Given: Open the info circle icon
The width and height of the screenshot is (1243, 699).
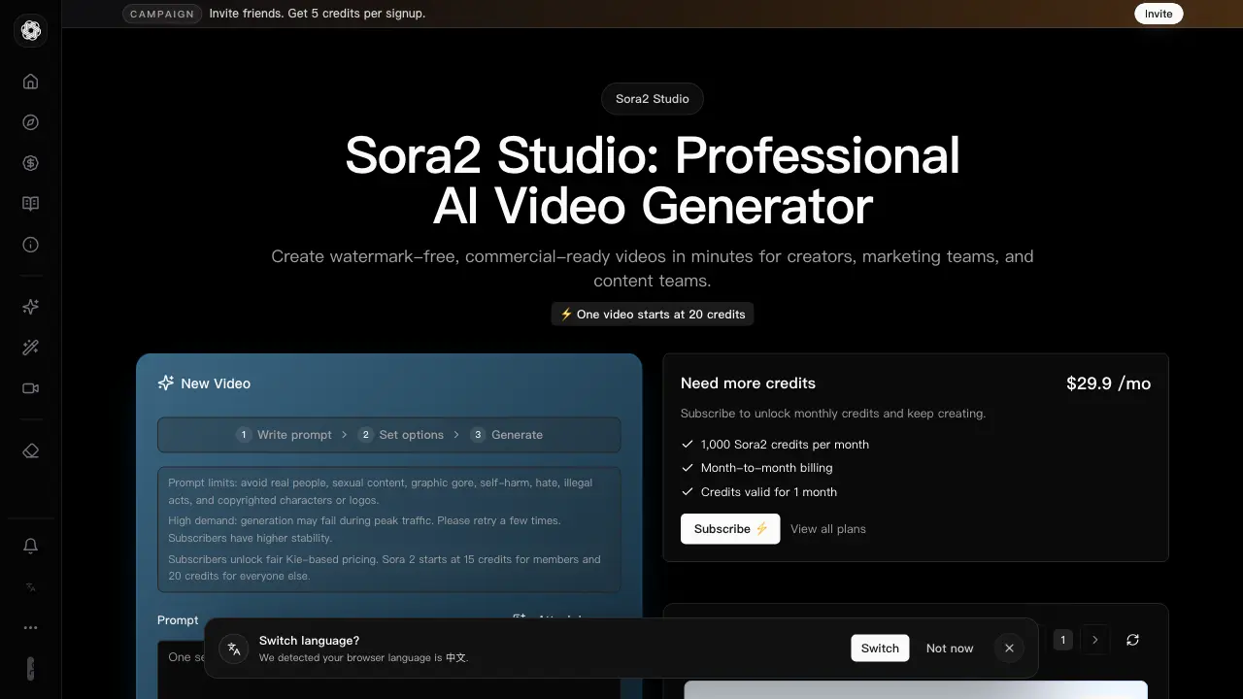Looking at the screenshot, I should click(x=31, y=245).
